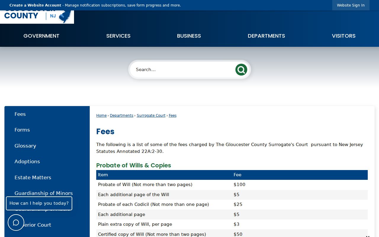
Task: Open the Government menu
Action: coord(41,36)
